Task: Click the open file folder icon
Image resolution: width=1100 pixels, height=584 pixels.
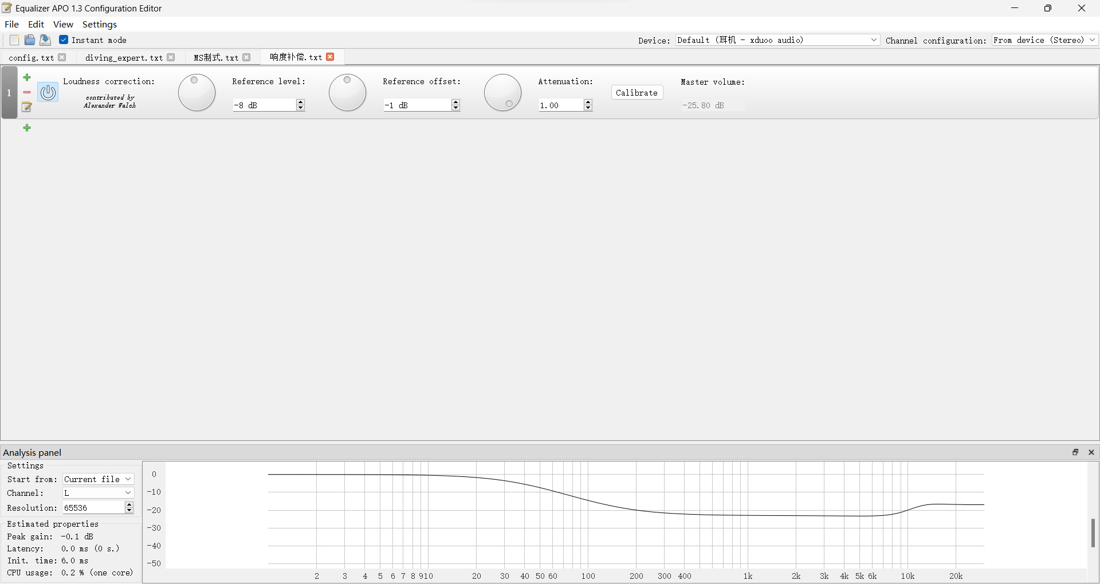Action: pos(30,40)
